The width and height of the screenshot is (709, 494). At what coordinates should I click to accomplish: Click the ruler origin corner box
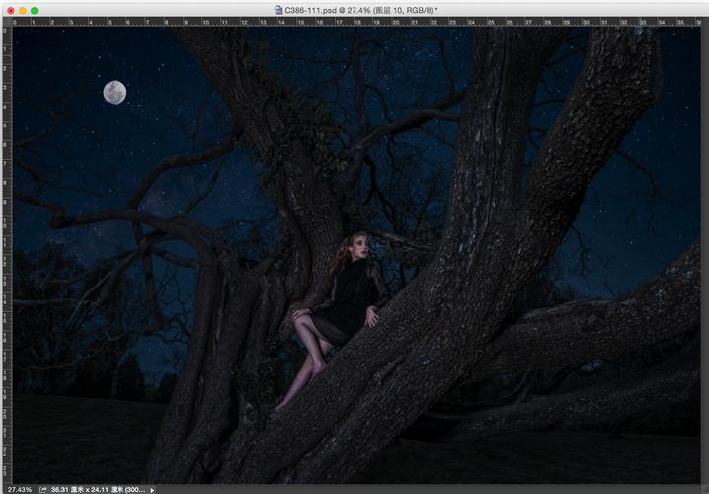[5, 23]
